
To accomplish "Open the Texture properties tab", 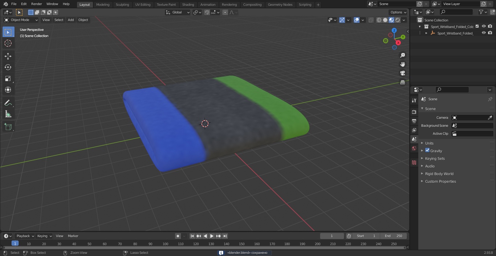I will tap(414, 162).
